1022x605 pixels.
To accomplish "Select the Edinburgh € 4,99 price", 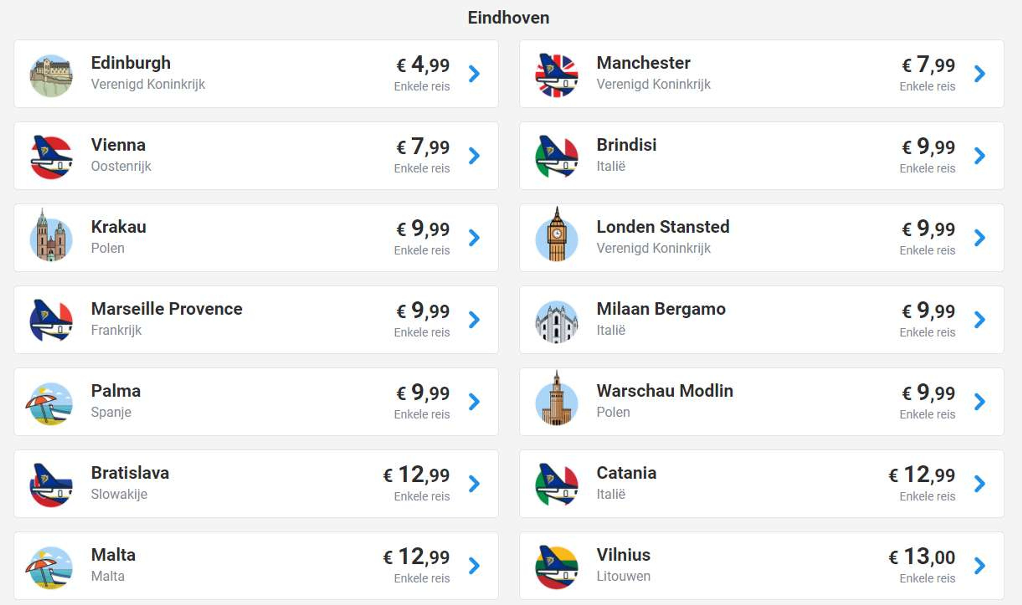I will click(x=423, y=65).
